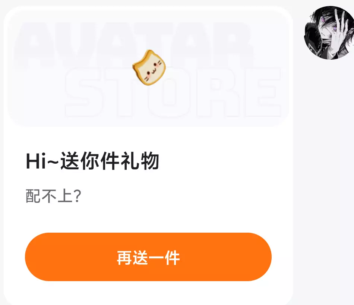Click the faded AVATAR watermark text
This screenshot has height=305, width=354.
(133, 44)
